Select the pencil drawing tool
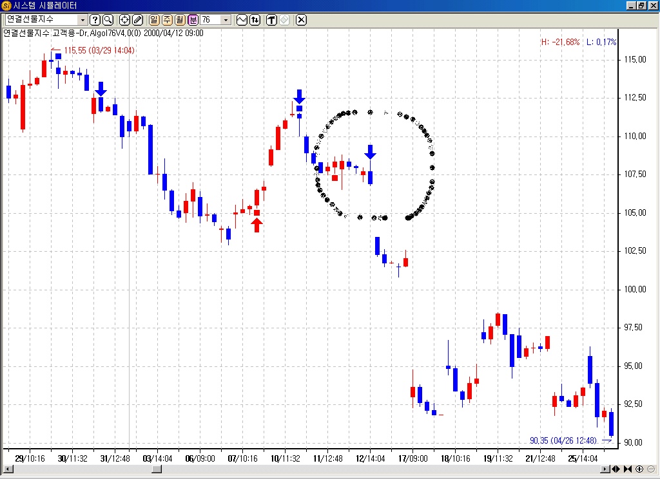This screenshot has width=660, height=479. pyautogui.click(x=137, y=20)
